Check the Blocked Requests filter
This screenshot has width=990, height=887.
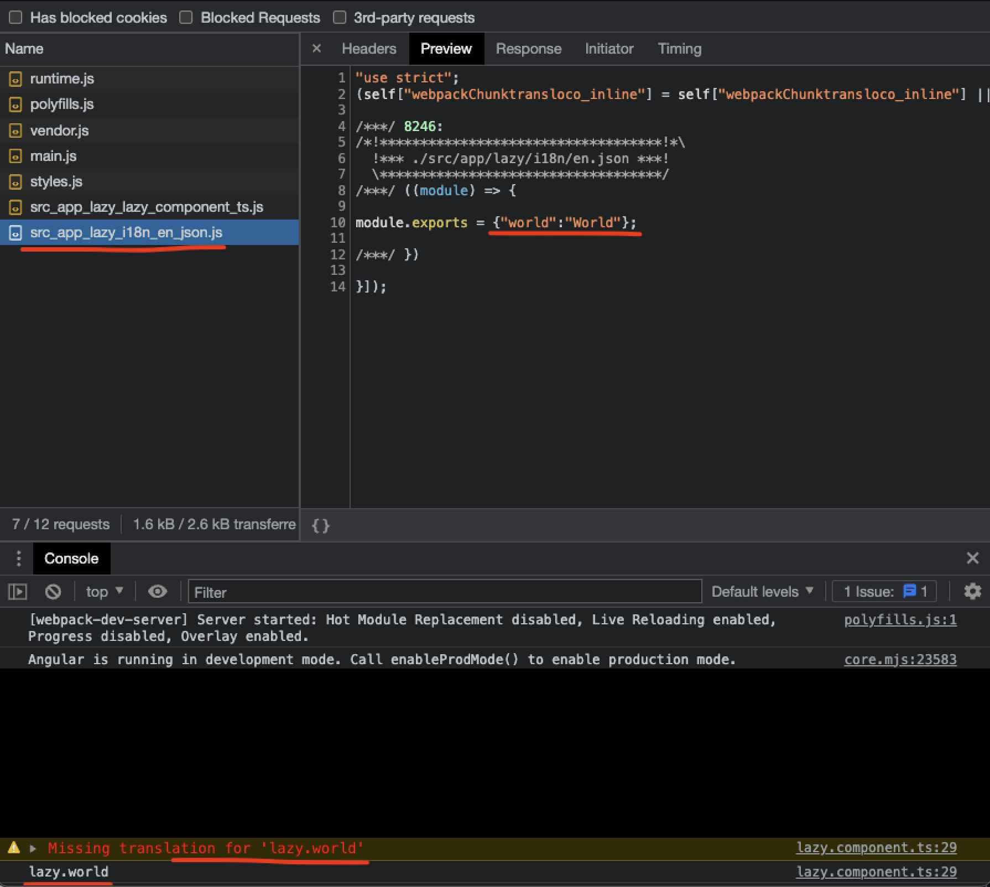click(186, 17)
